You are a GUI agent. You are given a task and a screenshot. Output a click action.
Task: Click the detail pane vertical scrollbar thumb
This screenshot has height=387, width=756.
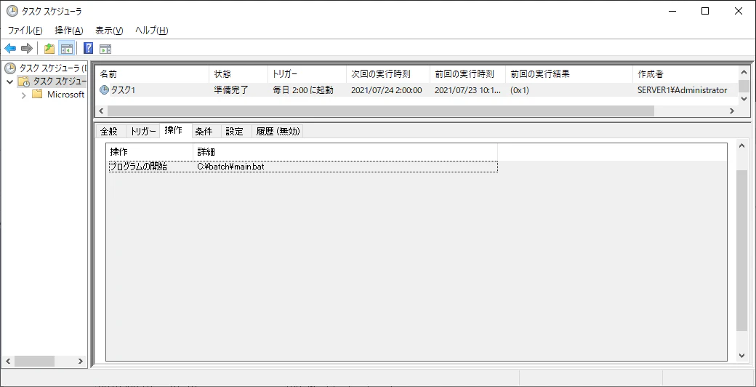coord(742,251)
